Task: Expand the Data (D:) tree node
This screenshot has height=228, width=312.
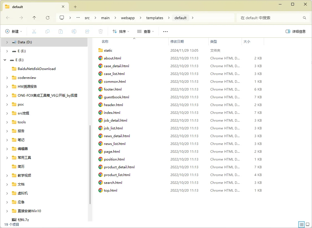Action: point(7,42)
